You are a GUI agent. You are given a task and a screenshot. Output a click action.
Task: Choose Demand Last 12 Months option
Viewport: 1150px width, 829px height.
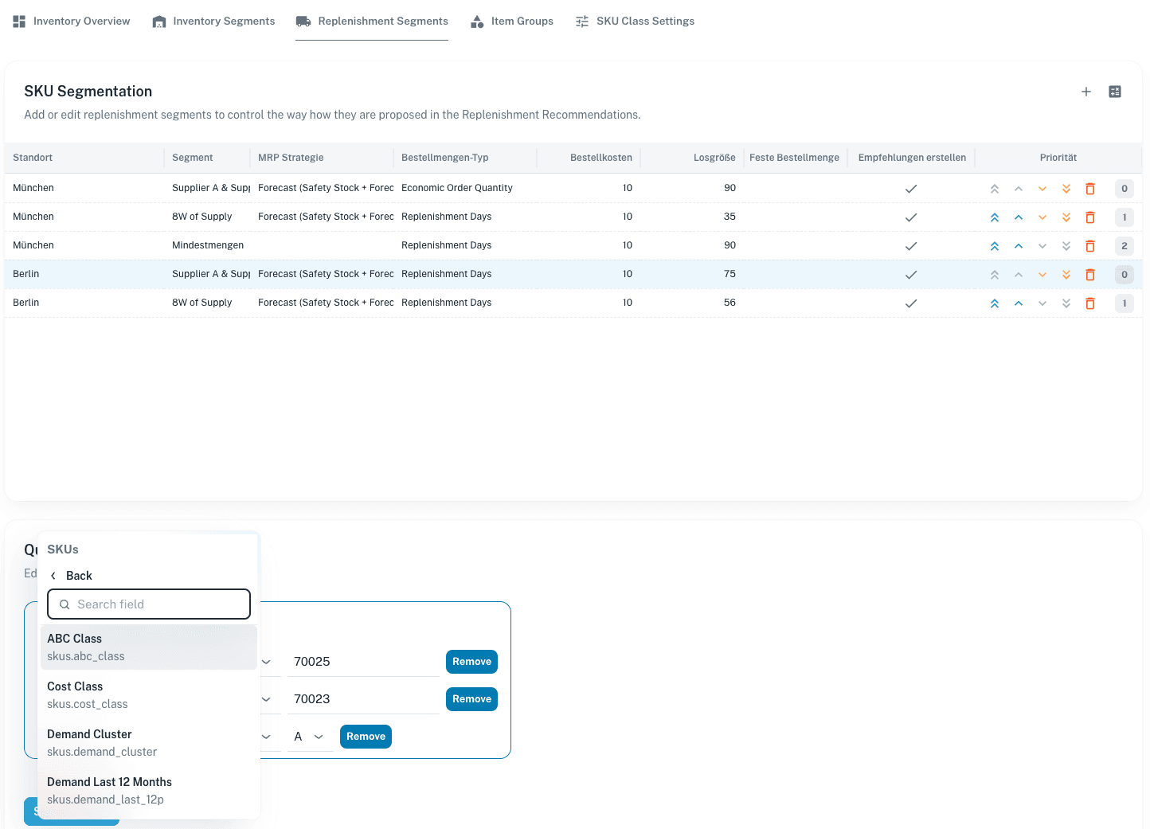(x=149, y=791)
